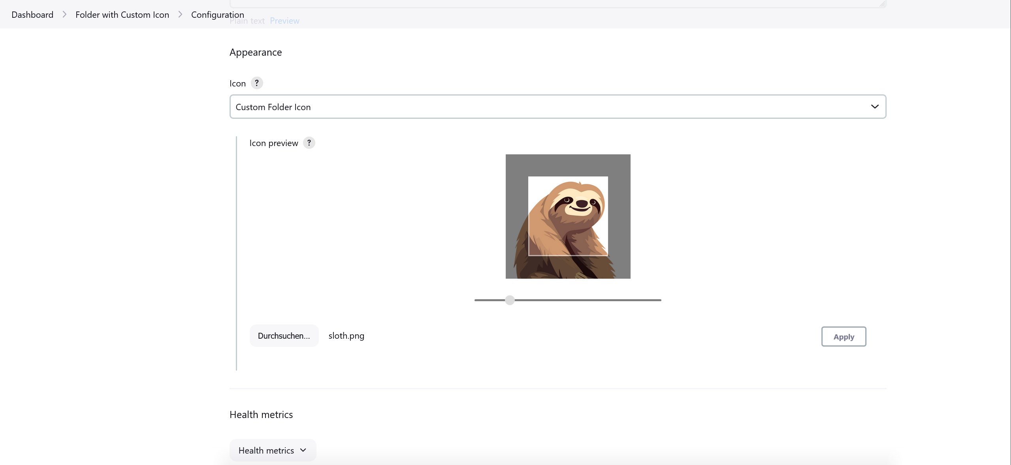Click breadcrumb chevron after Dashboard
This screenshot has width=1011, height=465.
pos(64,15)
